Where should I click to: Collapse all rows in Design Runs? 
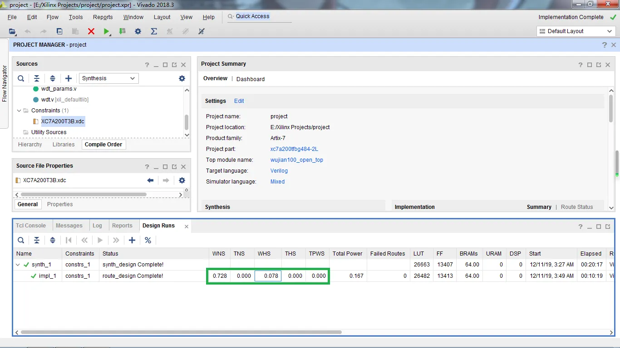(37, 240)
